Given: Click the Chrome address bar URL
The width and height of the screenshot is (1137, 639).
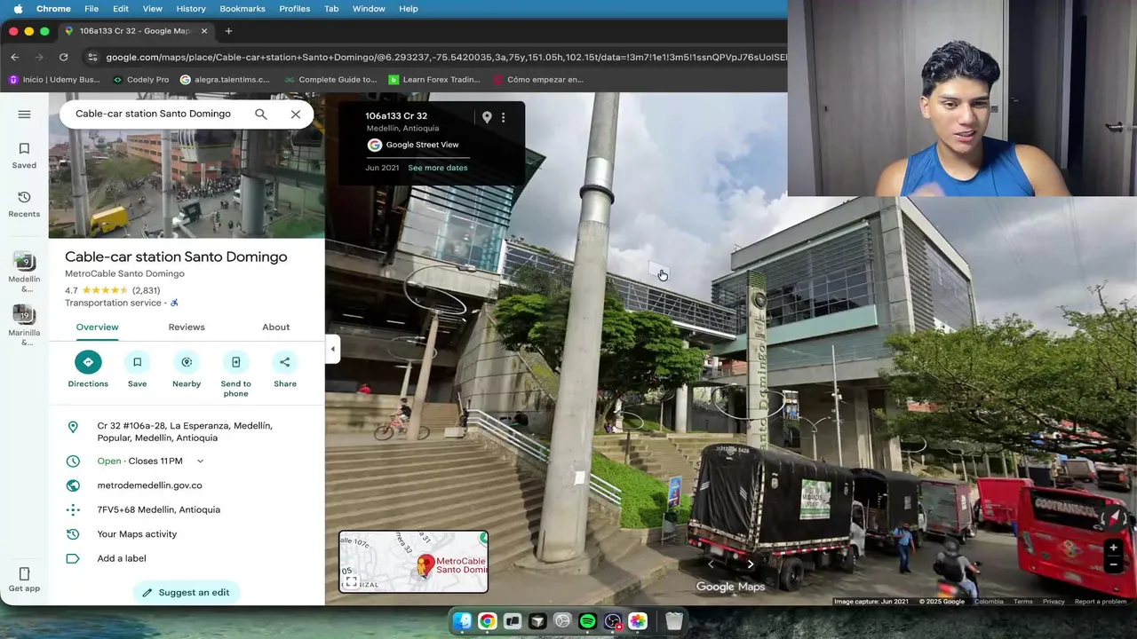Looking at the screenshot, I should [x=444, y=57].
